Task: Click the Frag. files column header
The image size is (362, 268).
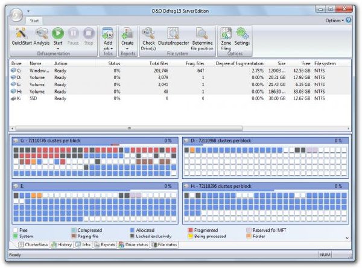Action: (x=195, y=63)
